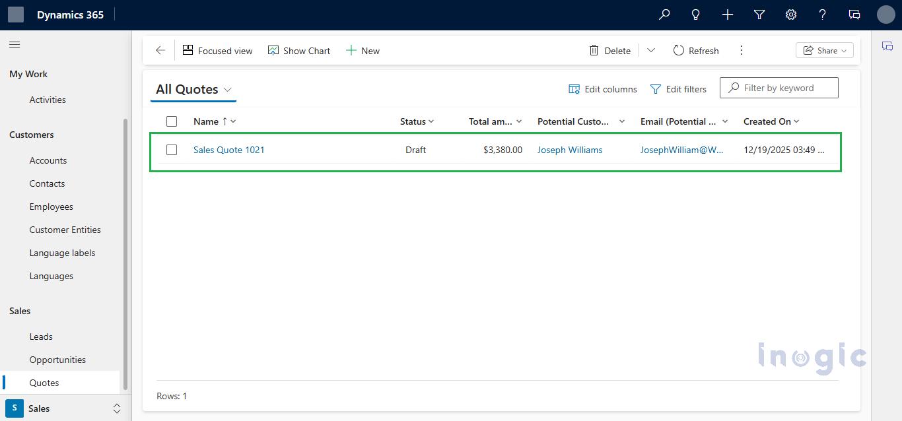This screenshot has width=902, height=421.
Task: Click the Refresh button
Action: pyautogui.click(x=696, y=51)
